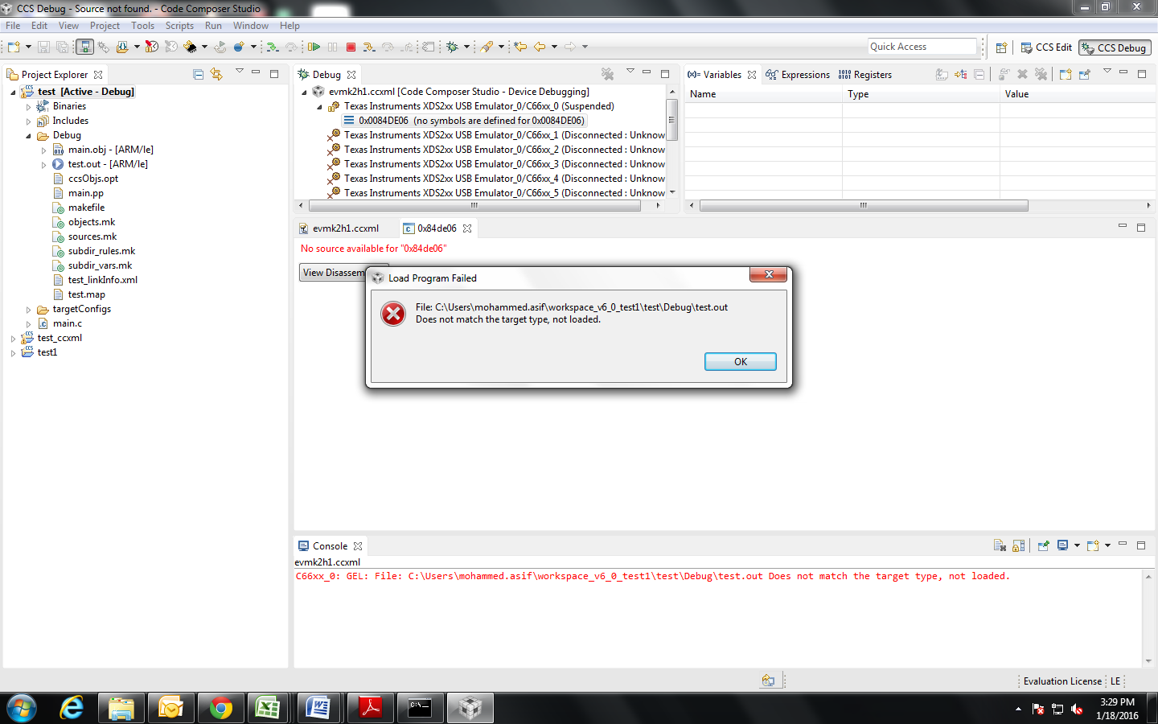
Task: Click the Variables view horizontal scrollbar
Action: coord(864,206)
